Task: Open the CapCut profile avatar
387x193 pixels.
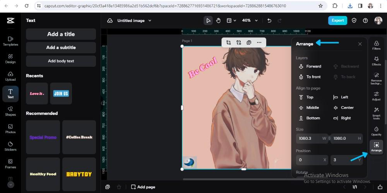Action: click(378, 21)
